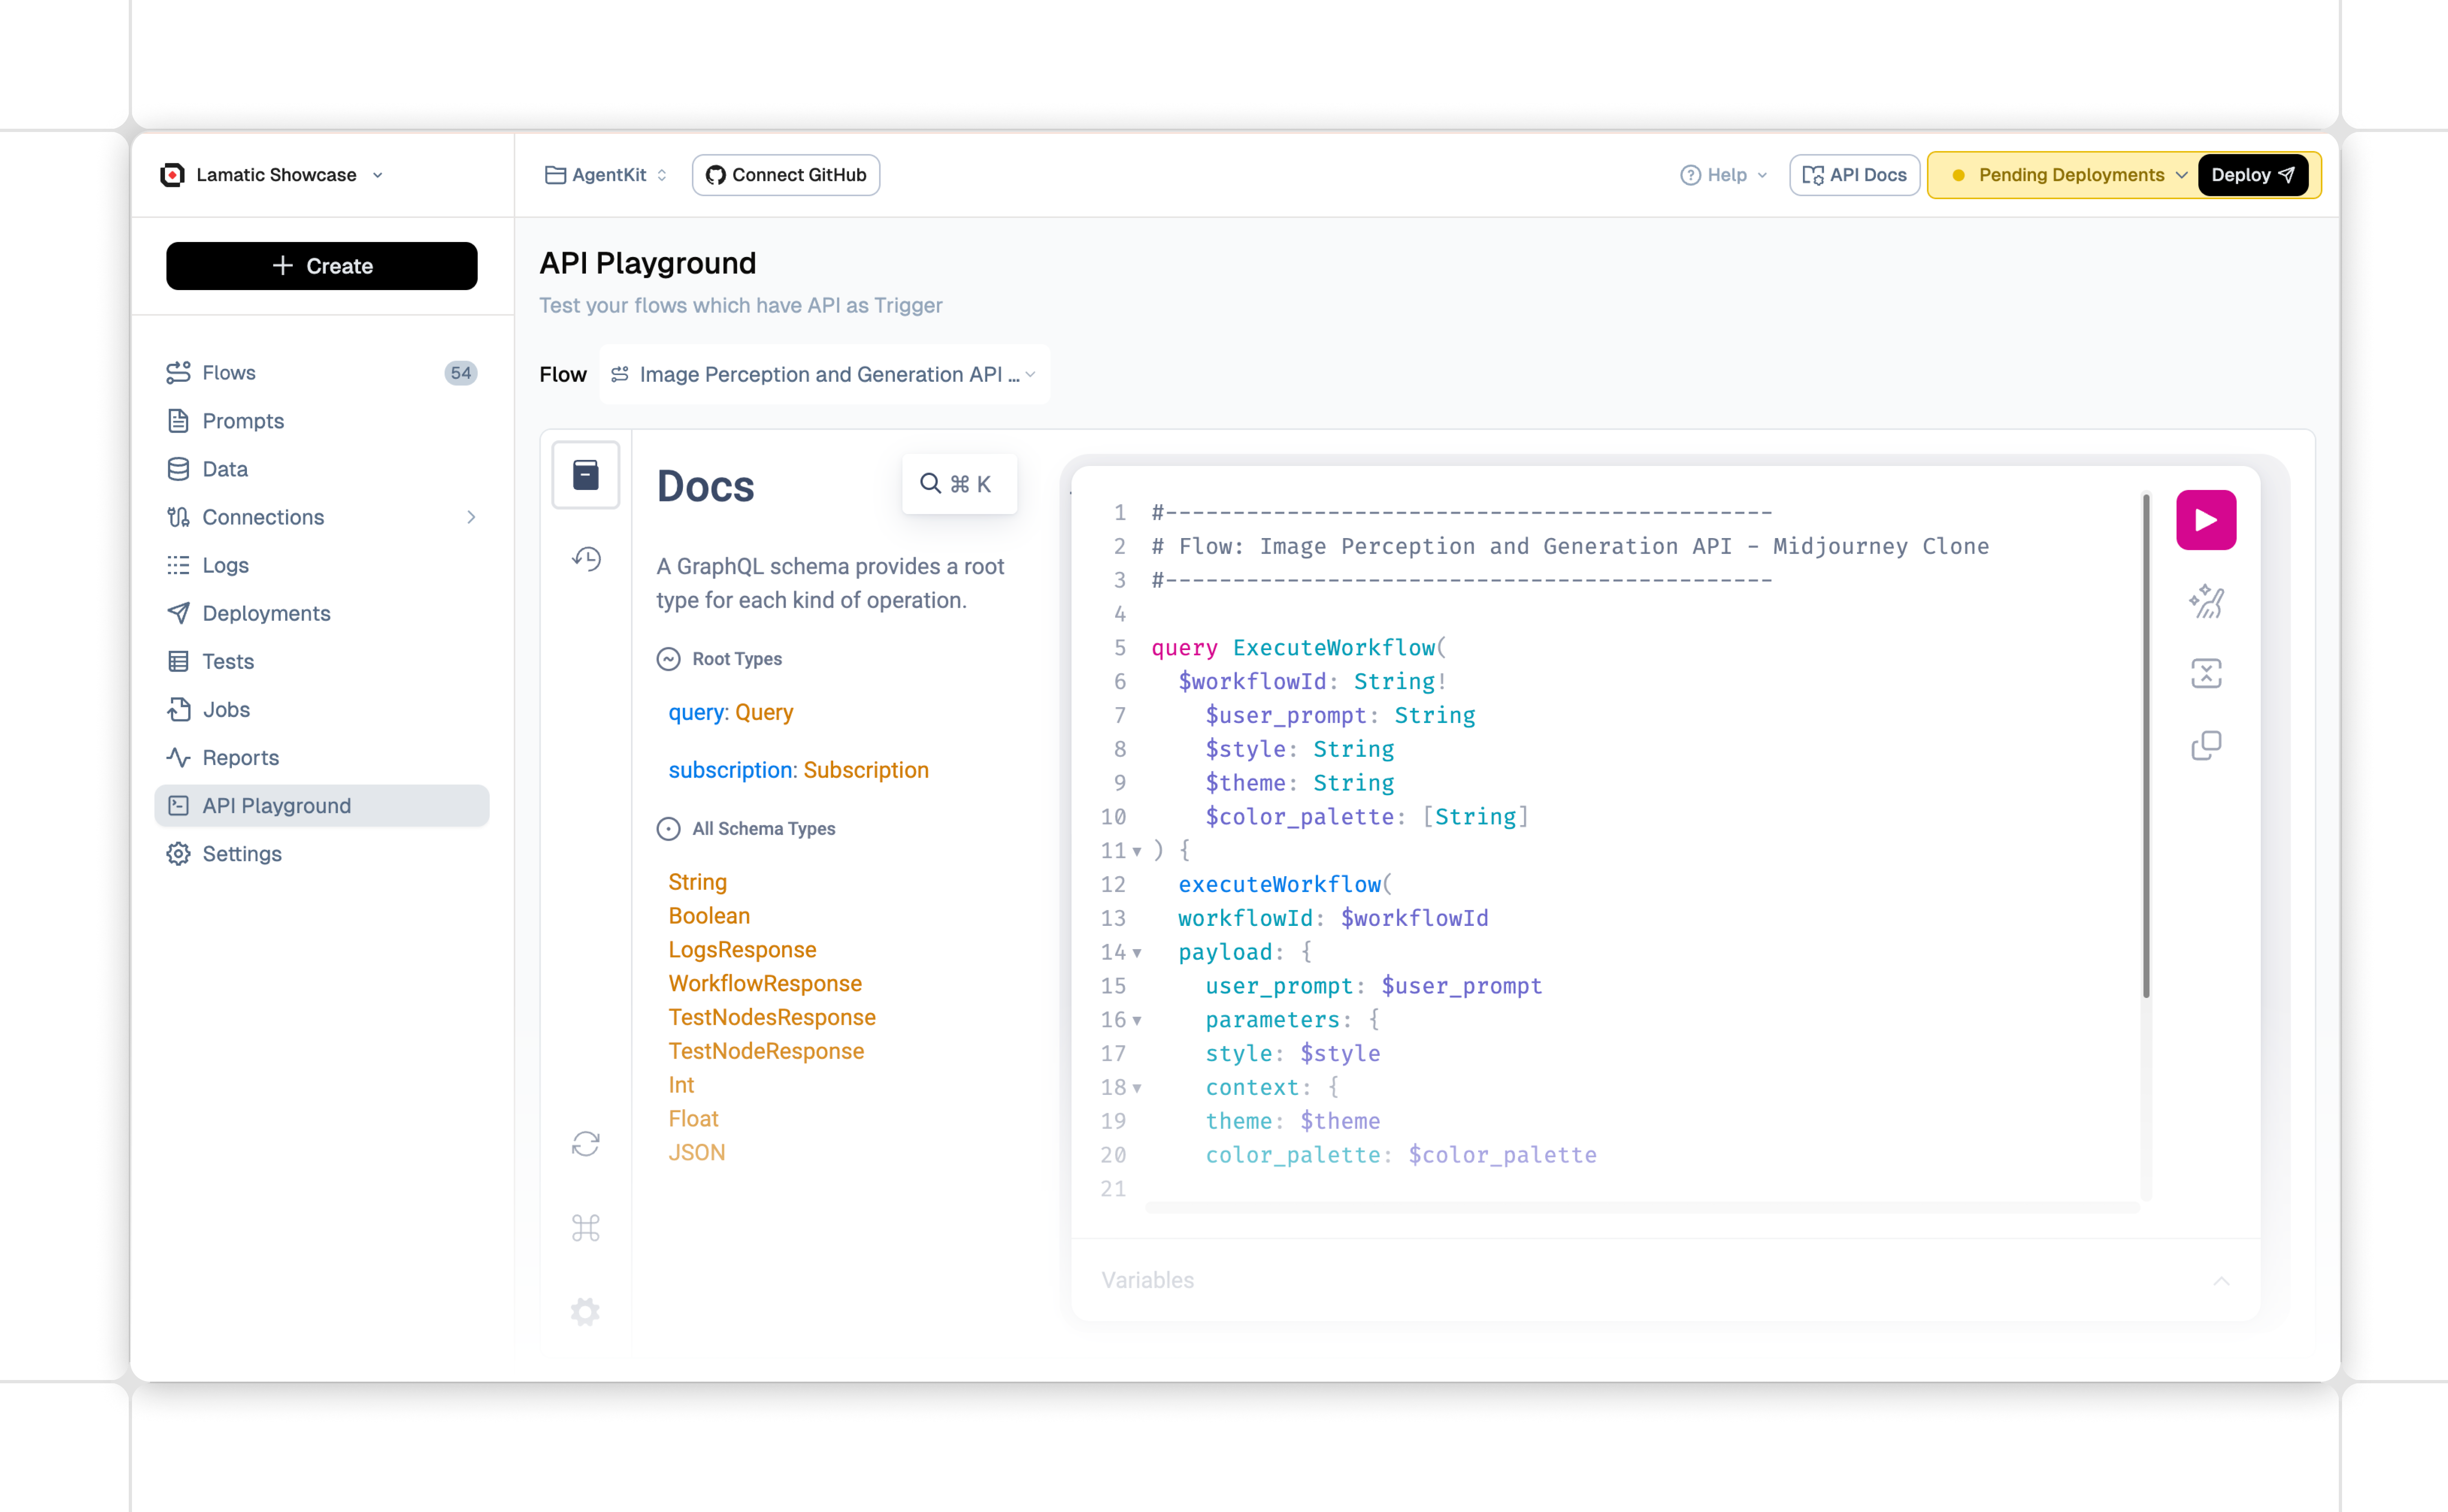The height and width of the screenshot is (1512, 2448).
Task: Click the Connect GitHub button
Action: point(786,175)
